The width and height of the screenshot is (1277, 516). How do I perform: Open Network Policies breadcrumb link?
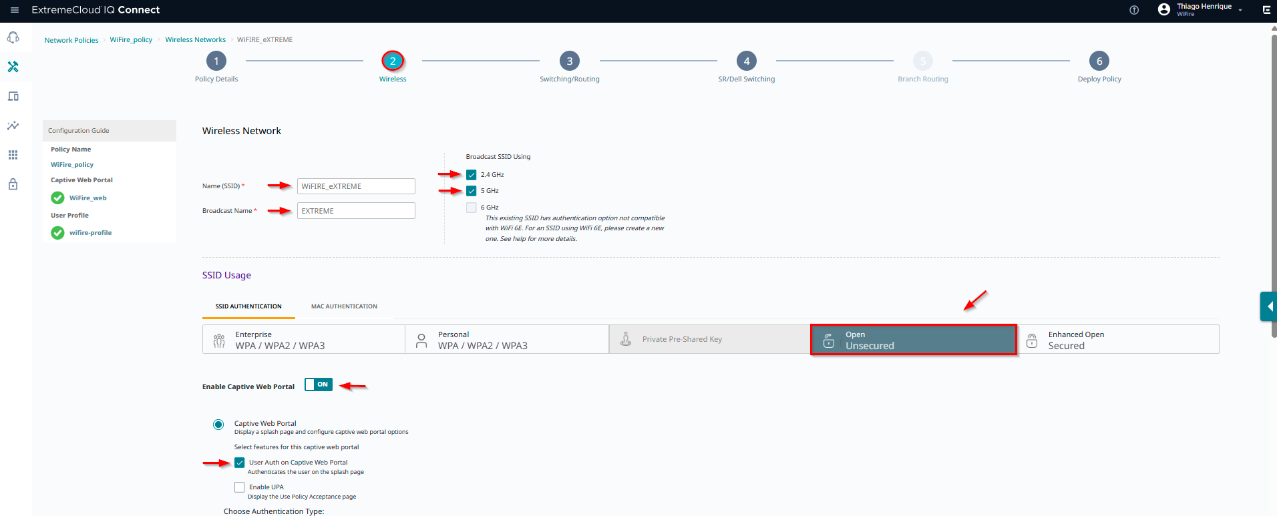click(71, 40)
